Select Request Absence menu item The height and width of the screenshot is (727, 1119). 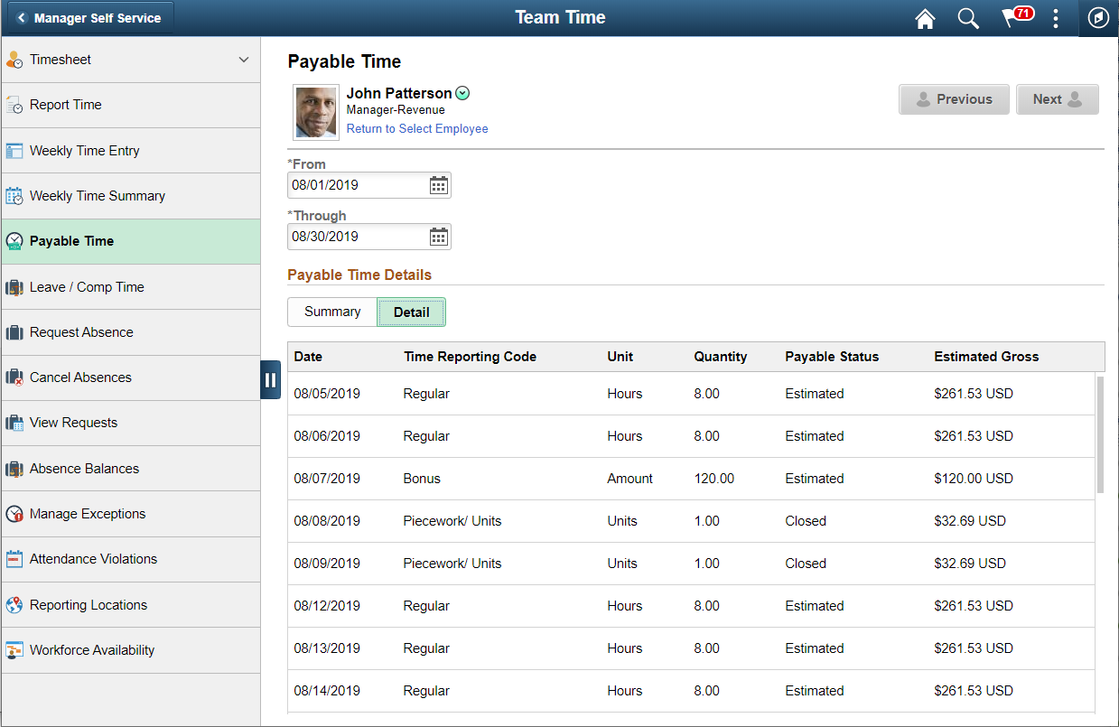coord(131,332)
